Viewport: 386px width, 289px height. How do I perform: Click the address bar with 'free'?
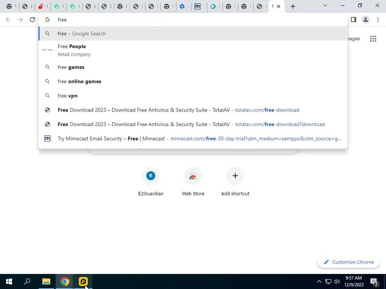(193, 20)
